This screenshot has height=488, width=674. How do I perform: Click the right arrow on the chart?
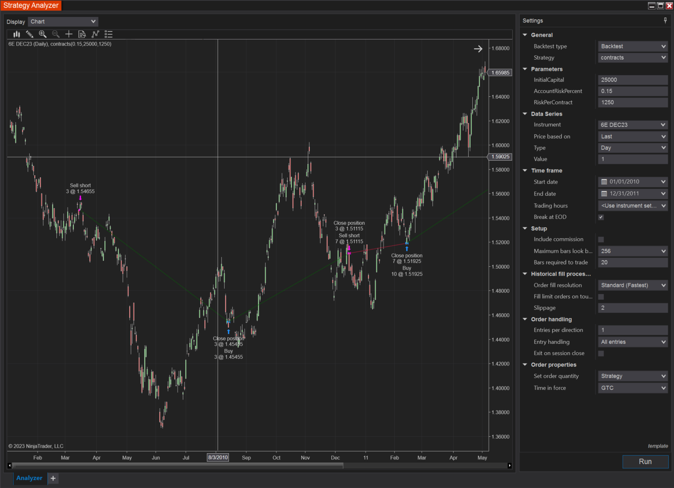[478, 49]
